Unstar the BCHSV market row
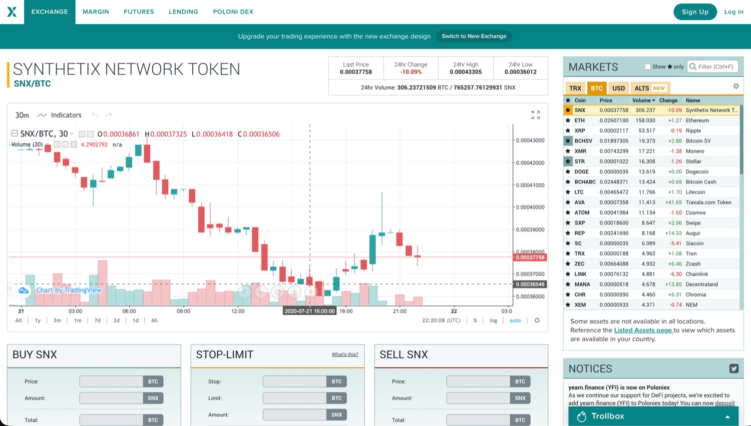The image size is (751, 426). point(568,141)
